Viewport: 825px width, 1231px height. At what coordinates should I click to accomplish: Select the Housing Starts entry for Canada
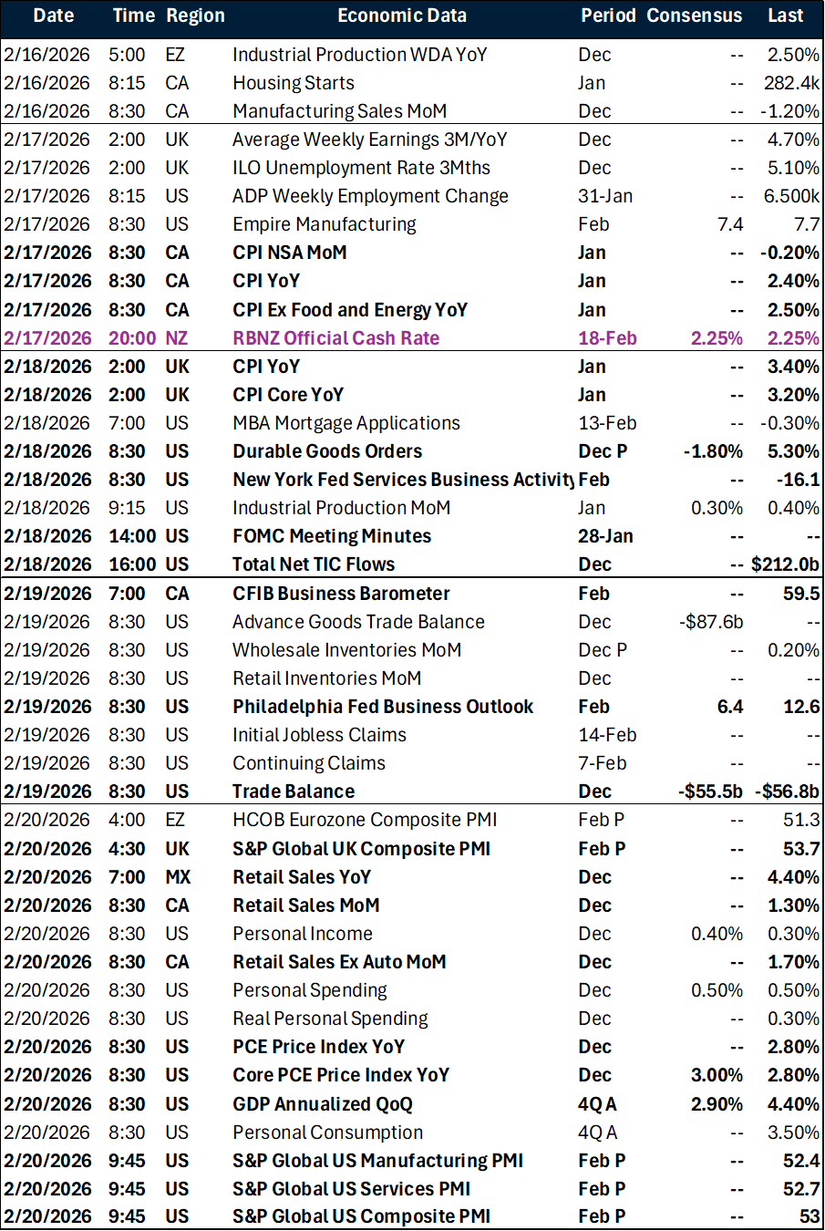click(293, 82)
